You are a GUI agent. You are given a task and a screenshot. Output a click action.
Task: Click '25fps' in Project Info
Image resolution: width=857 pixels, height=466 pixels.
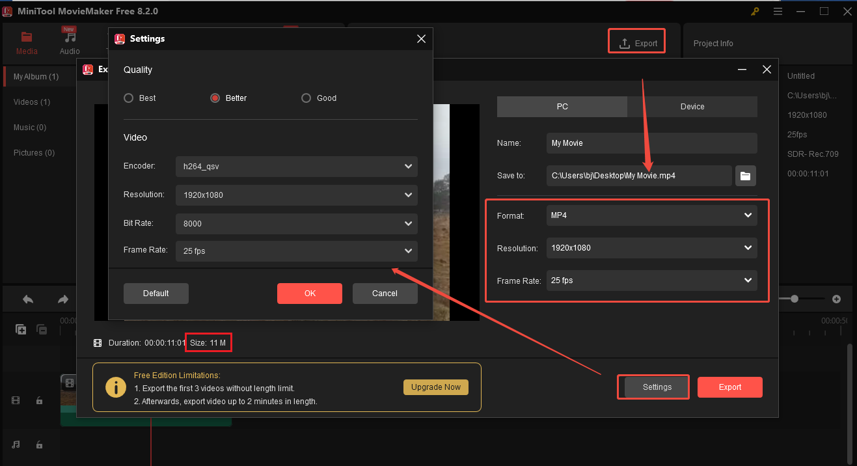[x=798, y=135]
